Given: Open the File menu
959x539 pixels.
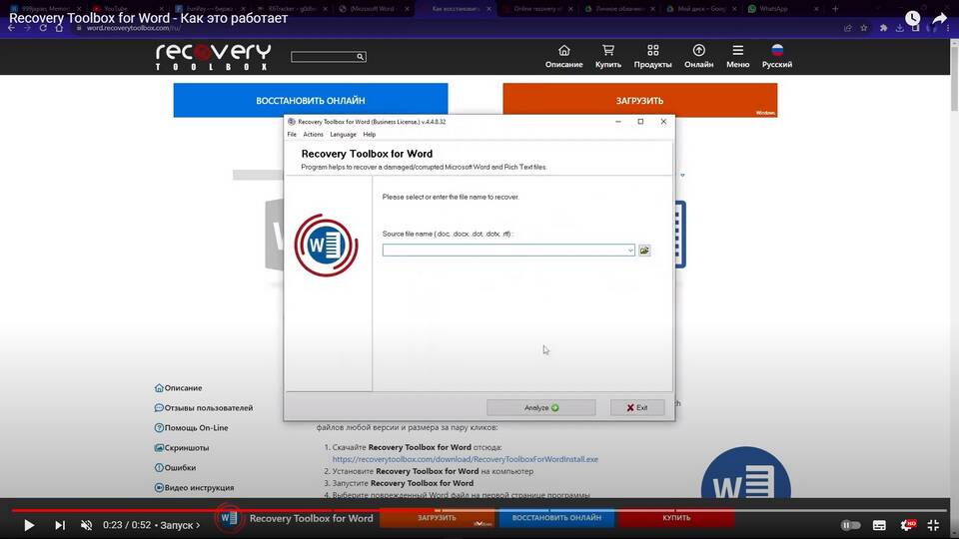Looking at the screenshot, I should click(292, 134).
